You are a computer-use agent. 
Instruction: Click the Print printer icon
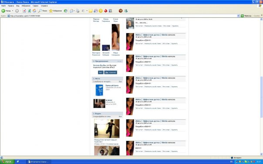(x=78, y=11)
